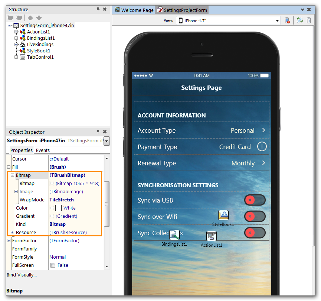The height and width of the screenshot is (301, 321).
Task: Pin the Object Inspector panel
Action: [x=98, y=132]
